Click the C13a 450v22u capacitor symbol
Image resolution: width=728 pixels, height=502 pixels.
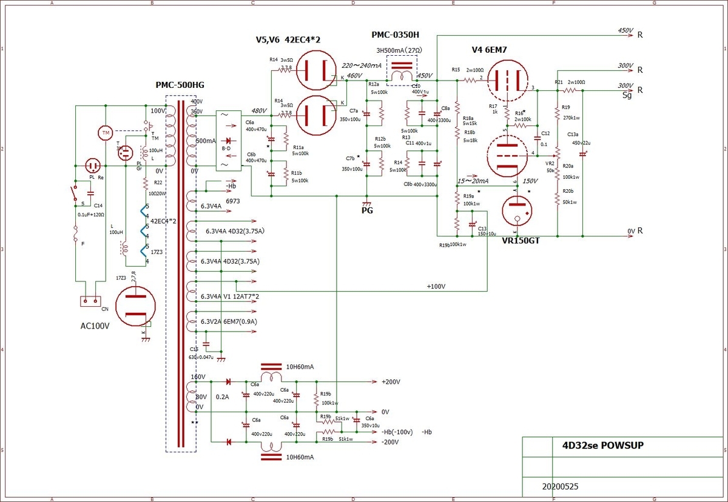pyautogui.click(x=583, y=153)
